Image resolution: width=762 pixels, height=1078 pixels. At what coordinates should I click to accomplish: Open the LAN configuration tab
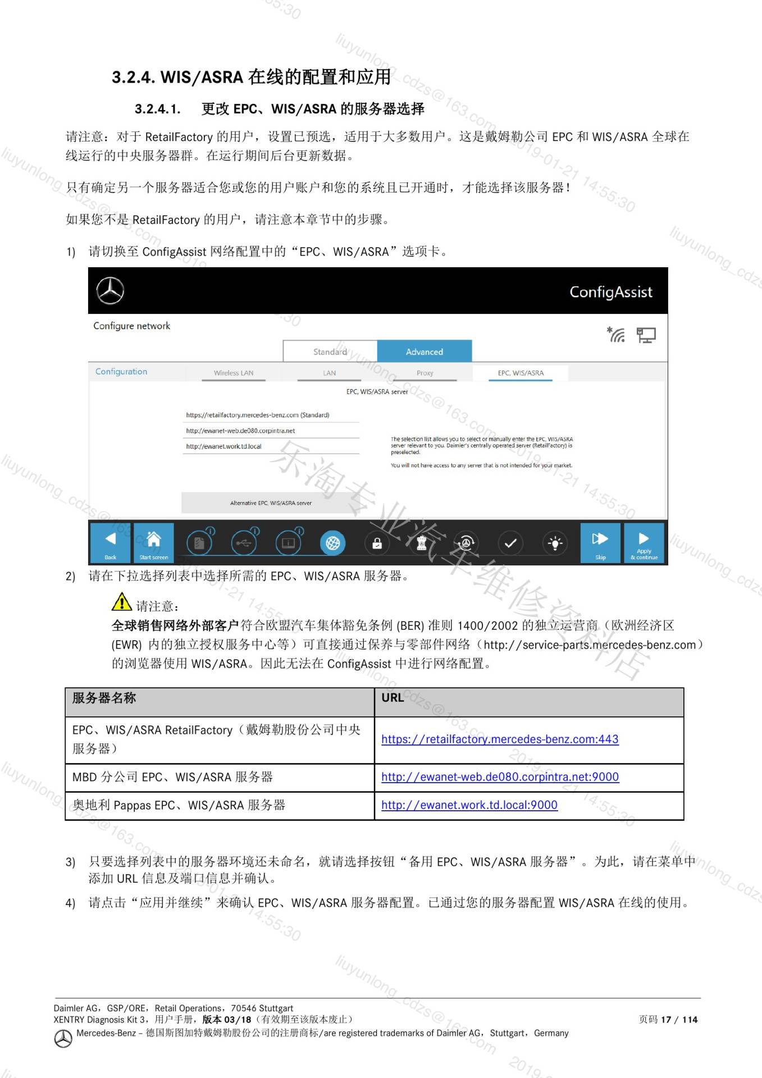[330, 373]
